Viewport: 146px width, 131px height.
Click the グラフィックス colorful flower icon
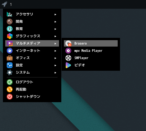[x=10, y=36]
